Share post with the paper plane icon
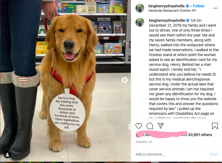Screen dimensions: 222x163 coord(161,126)
